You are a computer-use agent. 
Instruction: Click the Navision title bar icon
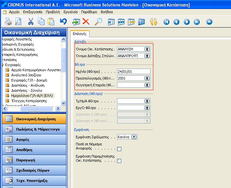[x=4, y=5]
